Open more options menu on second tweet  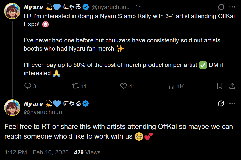(x=232, y=103)
